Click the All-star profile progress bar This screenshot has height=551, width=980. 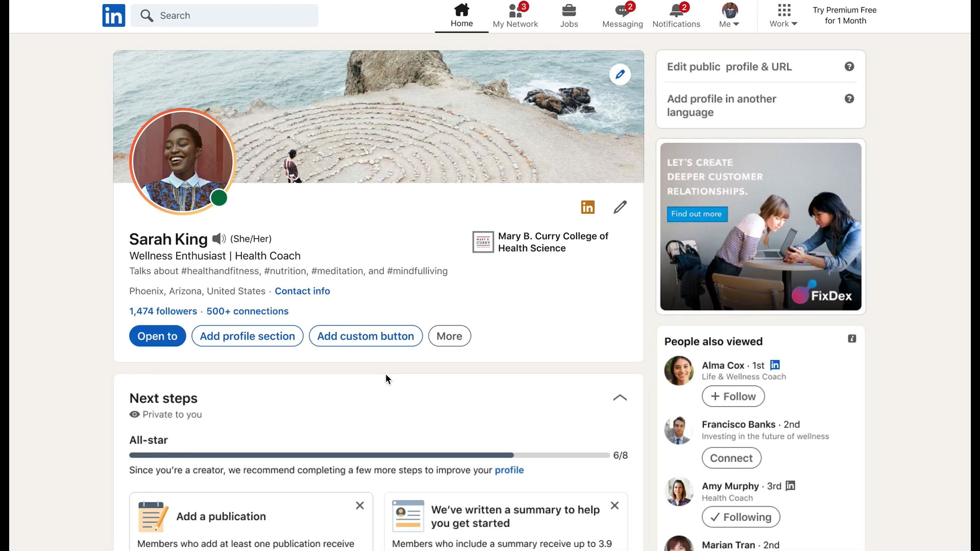(x=369, y=455)
